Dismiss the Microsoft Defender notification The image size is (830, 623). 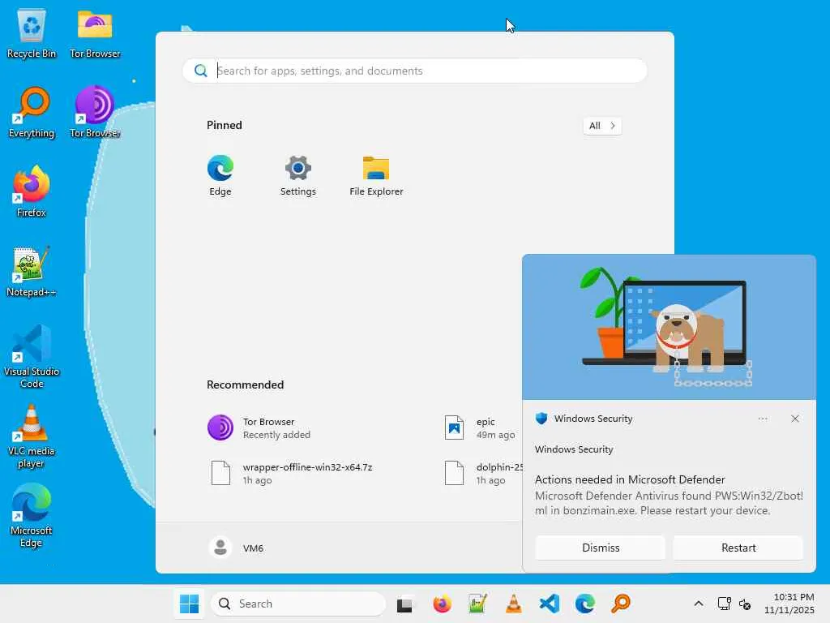pyautogui.click(x=601, y=548)
